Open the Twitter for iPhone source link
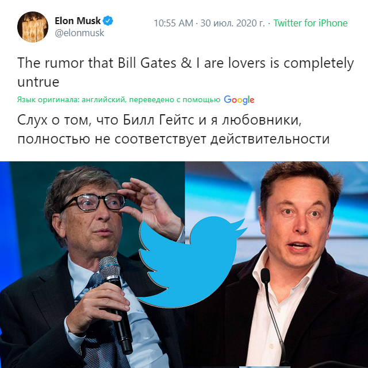 point(310,23)
